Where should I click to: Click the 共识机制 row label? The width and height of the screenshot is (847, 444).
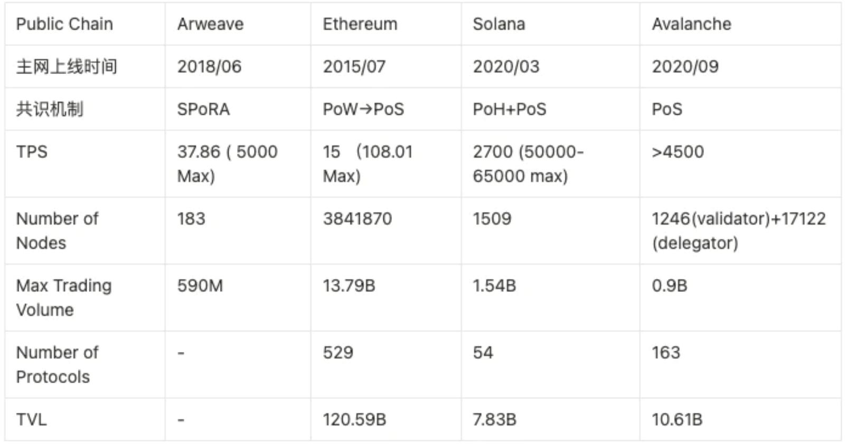[x=50, y=109]
